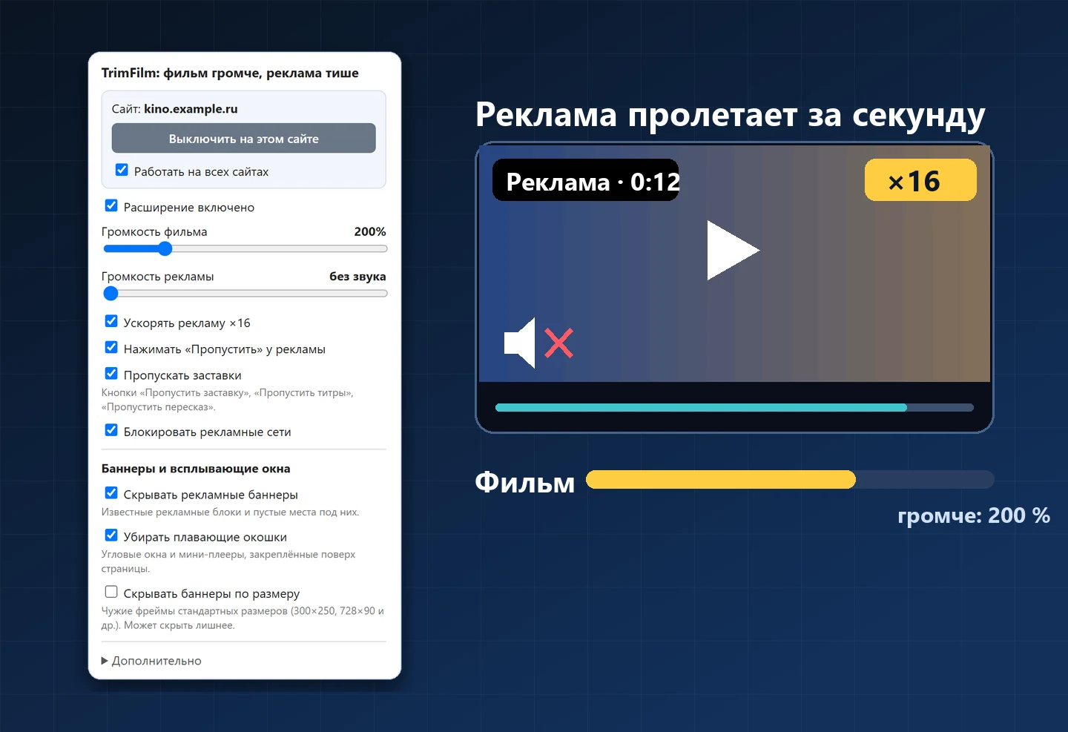This screenshot has width=1068, height=732.
Task: Click the yellow ×16 speed badge
Action: [x=920, y=180]
